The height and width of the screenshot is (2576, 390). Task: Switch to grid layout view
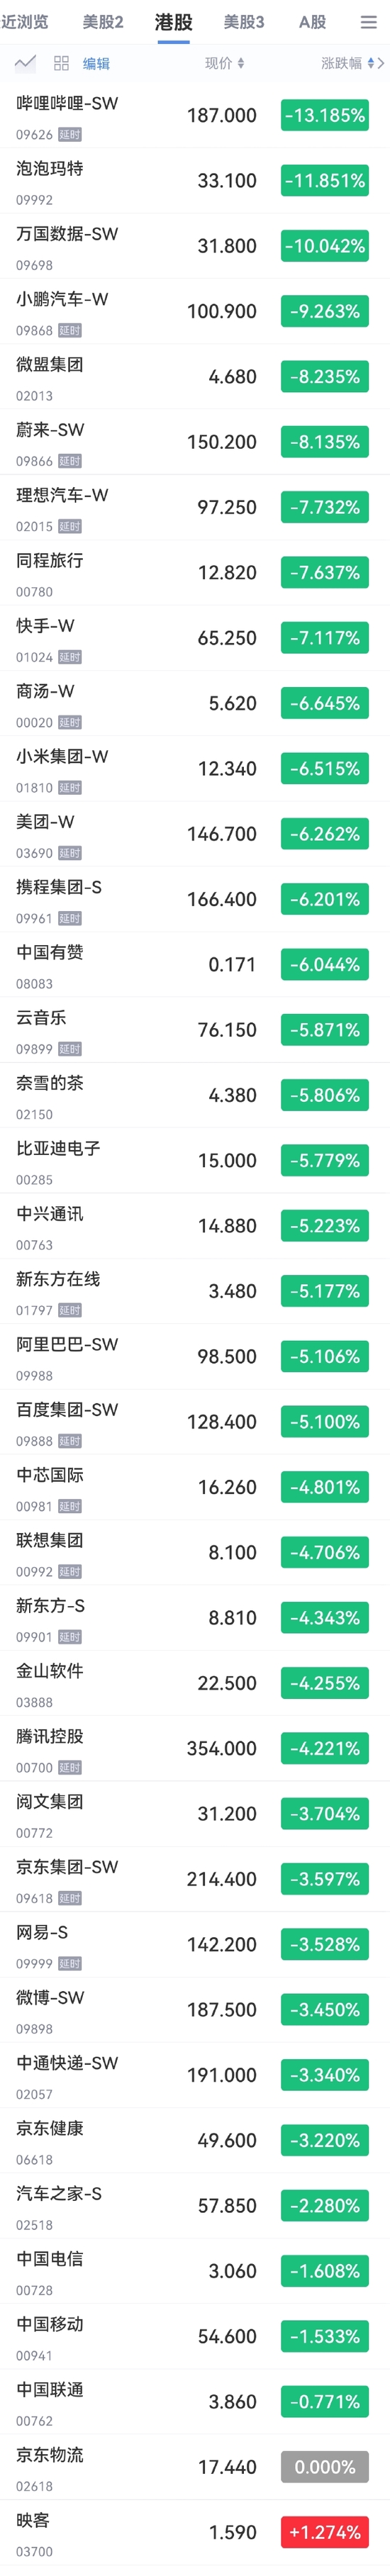(61, 63)
